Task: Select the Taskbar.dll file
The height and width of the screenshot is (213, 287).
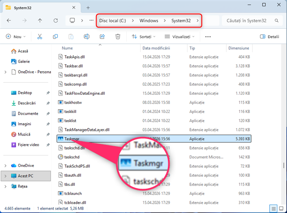Action: (74, 66)
